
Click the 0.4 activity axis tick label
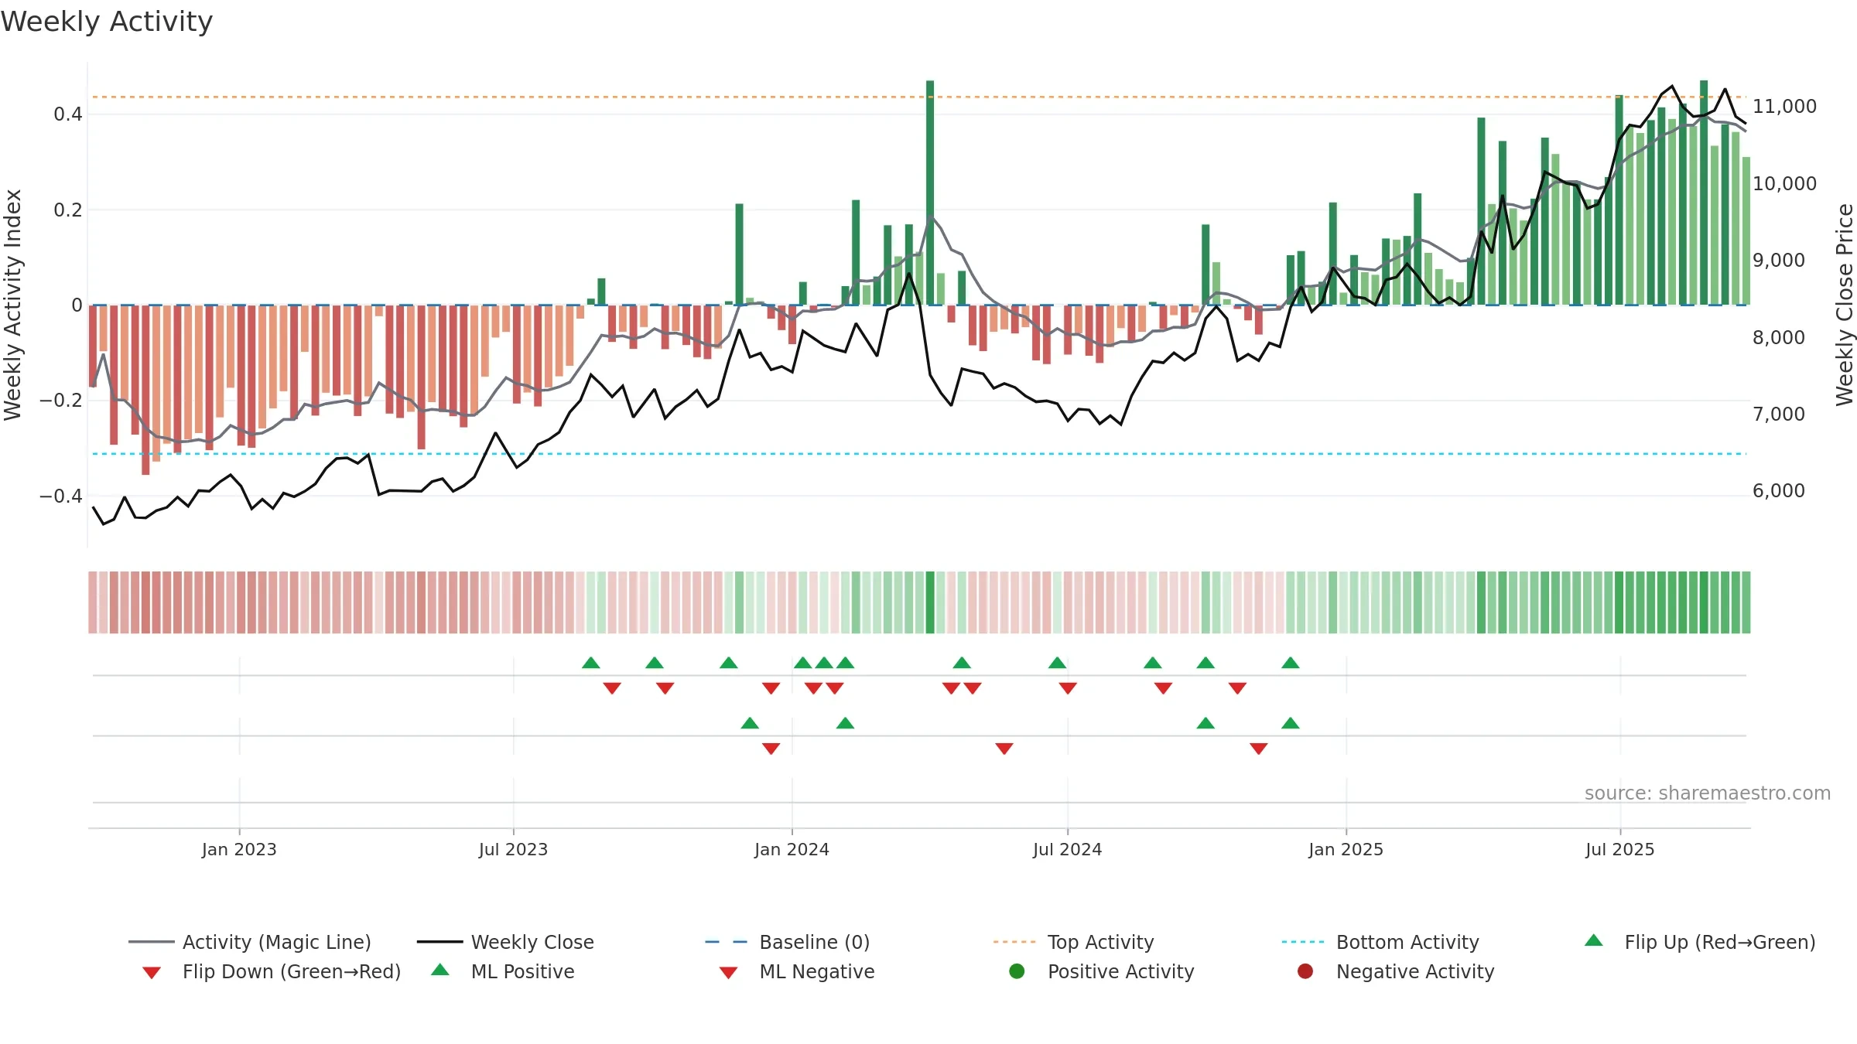pos(68,114)
